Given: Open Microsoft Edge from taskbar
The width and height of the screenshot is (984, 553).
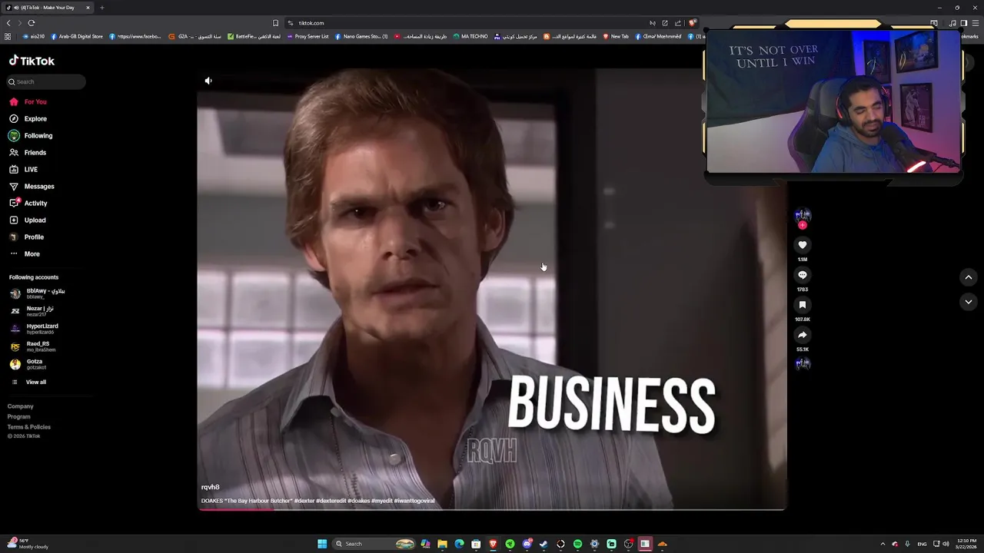Looking at the screenshot, I should point(459,544).
